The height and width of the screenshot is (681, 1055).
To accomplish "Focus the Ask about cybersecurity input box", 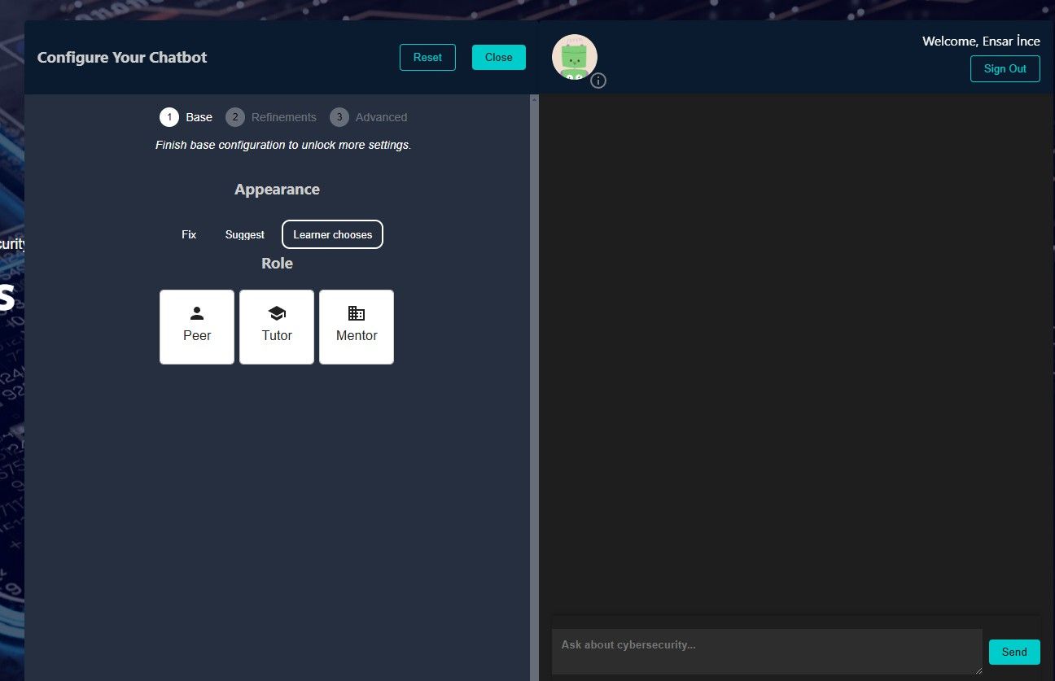I will (x=767, y=651).
